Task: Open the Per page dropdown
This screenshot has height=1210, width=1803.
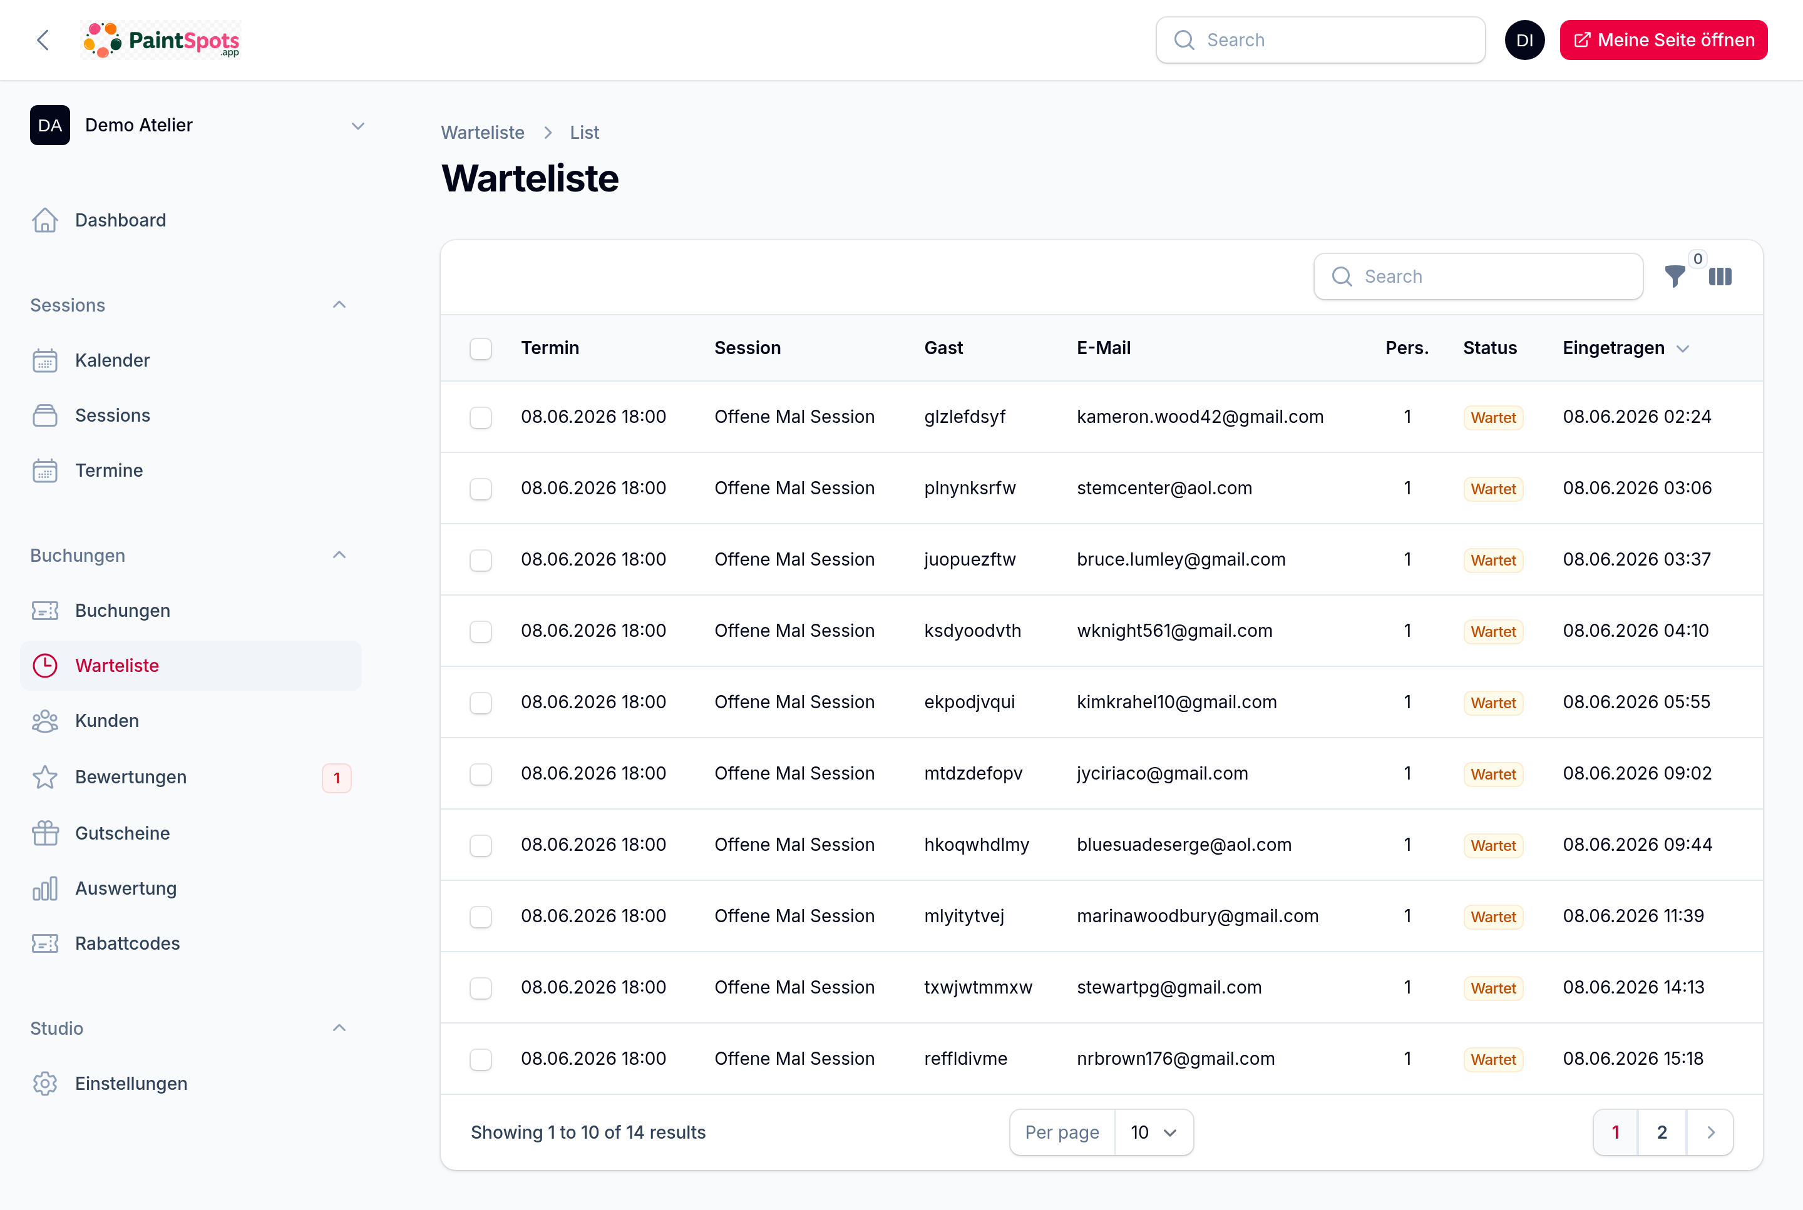Action: (1154, 1132)
